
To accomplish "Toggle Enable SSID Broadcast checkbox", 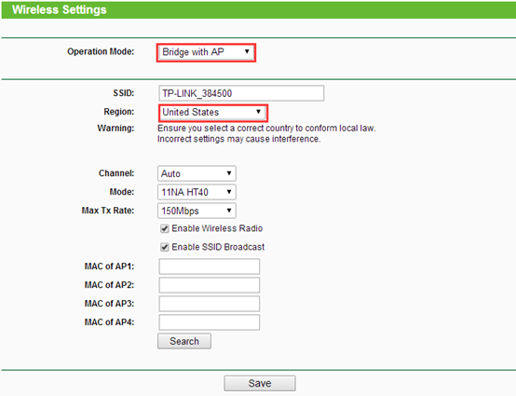I will click(165, 247).
